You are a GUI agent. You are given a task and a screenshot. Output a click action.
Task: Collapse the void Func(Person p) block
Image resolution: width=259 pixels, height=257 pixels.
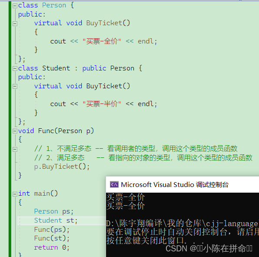15,131
